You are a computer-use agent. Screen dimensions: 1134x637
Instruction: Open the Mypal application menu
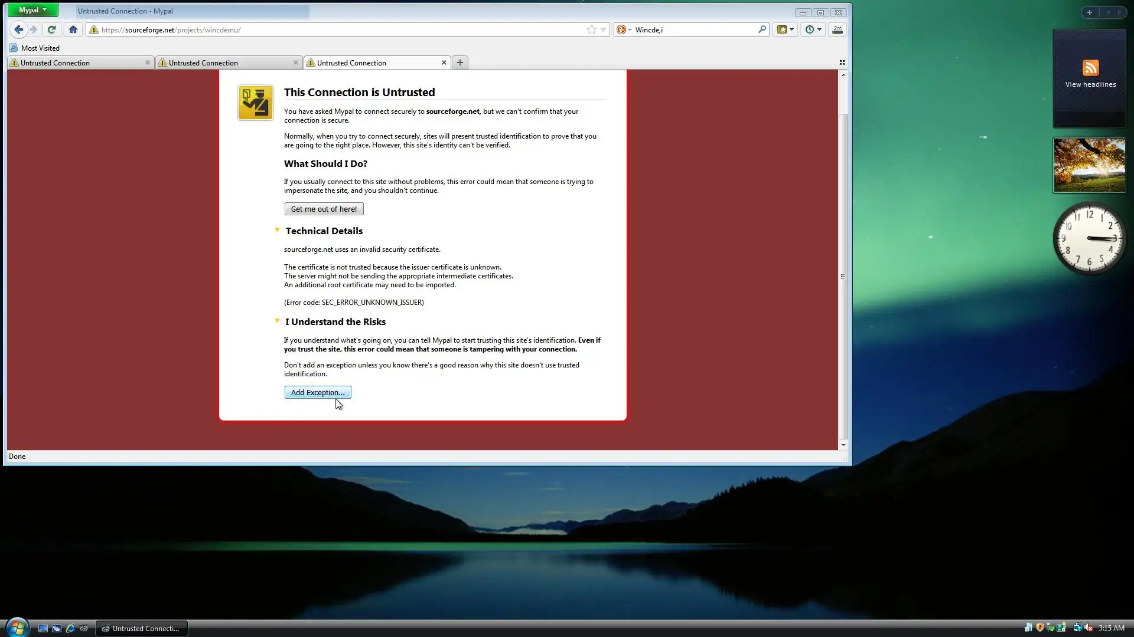pyautogui.click(x=32, y=10)
